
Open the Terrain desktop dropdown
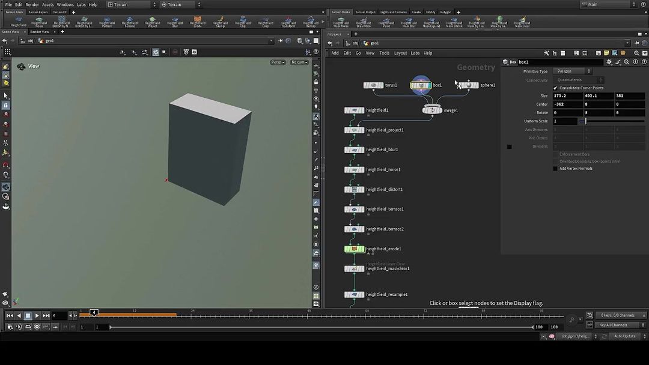tap(132, 5)
